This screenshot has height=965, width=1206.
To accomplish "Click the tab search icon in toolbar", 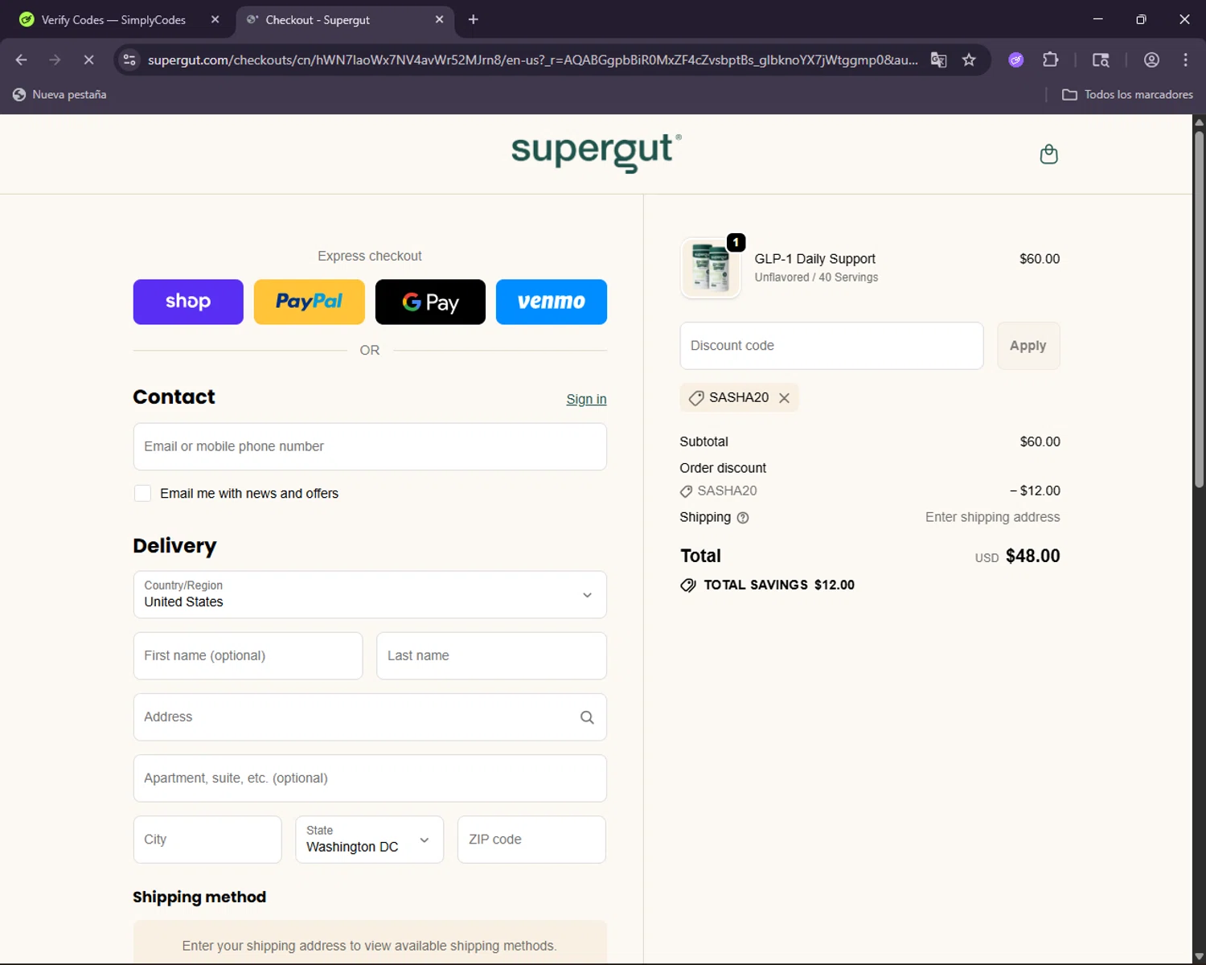I will click(x=1101, y=60).
